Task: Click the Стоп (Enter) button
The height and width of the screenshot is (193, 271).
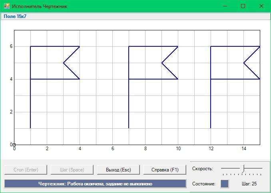Action: pos(26,170)
